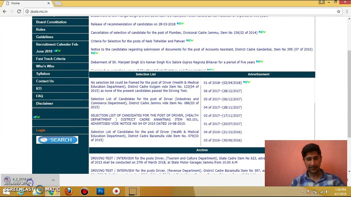351x197 pixels.
Task: Open advertisement 04 of 2016 (21/10/2016)
Action: point(223,132)
